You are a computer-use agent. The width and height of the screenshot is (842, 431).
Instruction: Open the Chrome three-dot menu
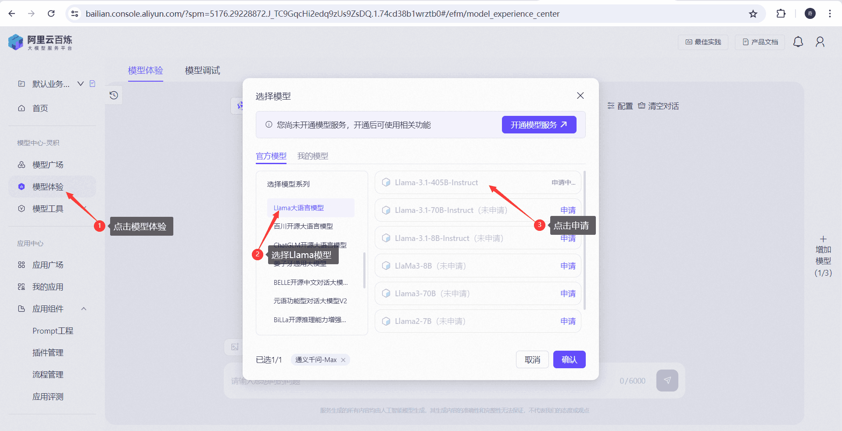point(830,14)
